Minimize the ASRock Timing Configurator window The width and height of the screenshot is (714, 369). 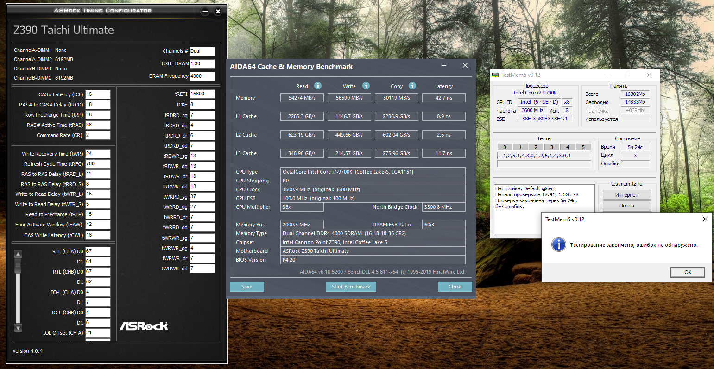205,12
